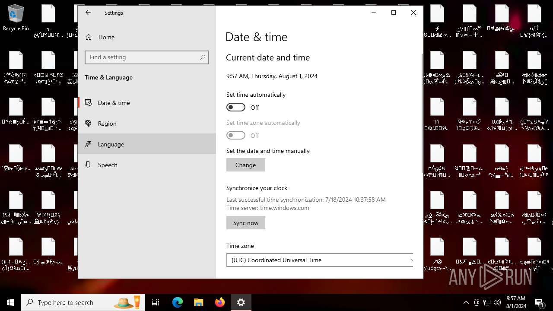Click the Speech microphone icon

[x=88, y=165]
